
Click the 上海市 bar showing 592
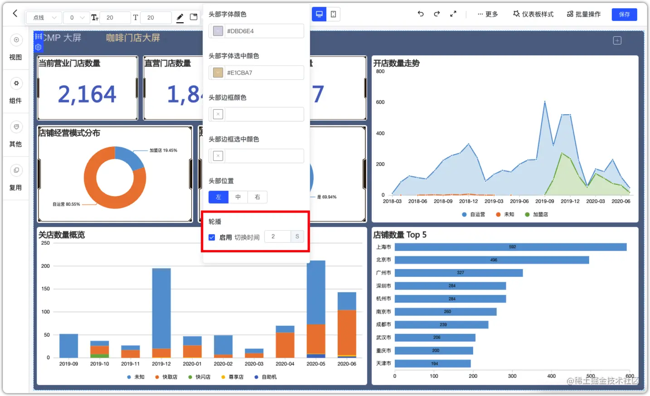coord(510,247)
